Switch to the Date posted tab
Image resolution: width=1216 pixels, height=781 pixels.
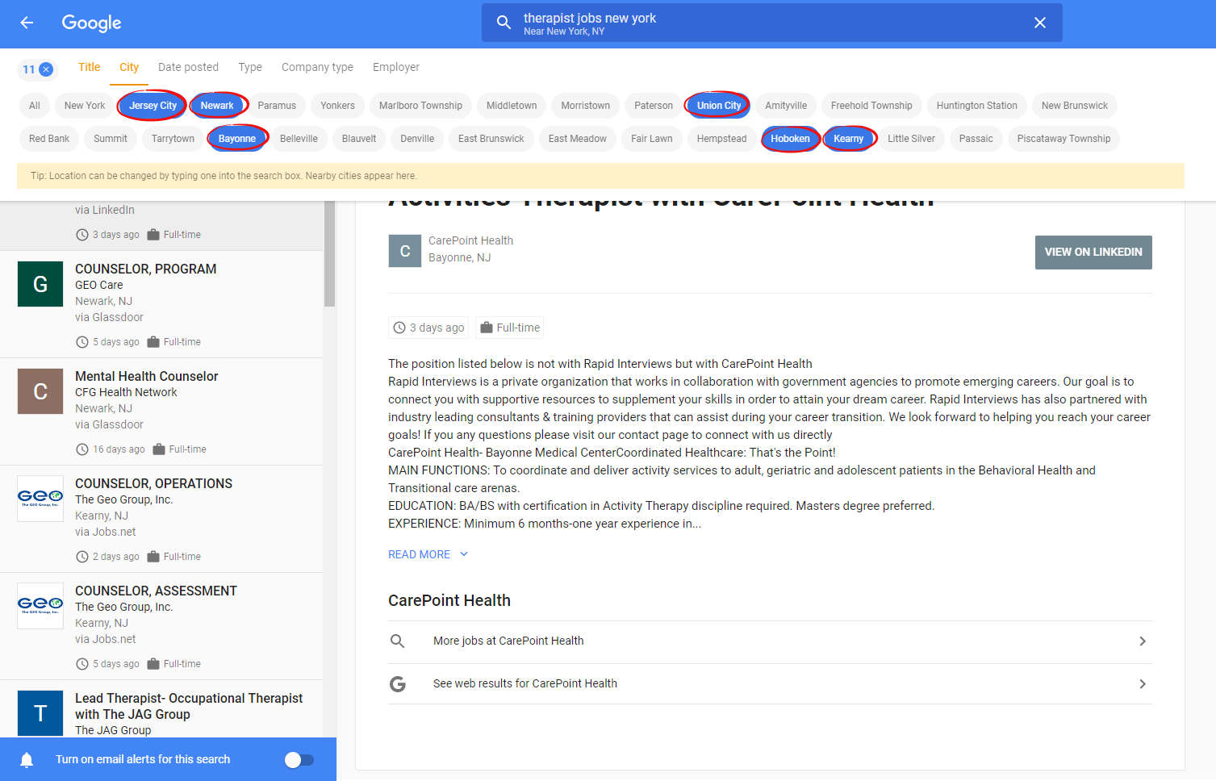(x=188, y=67)
